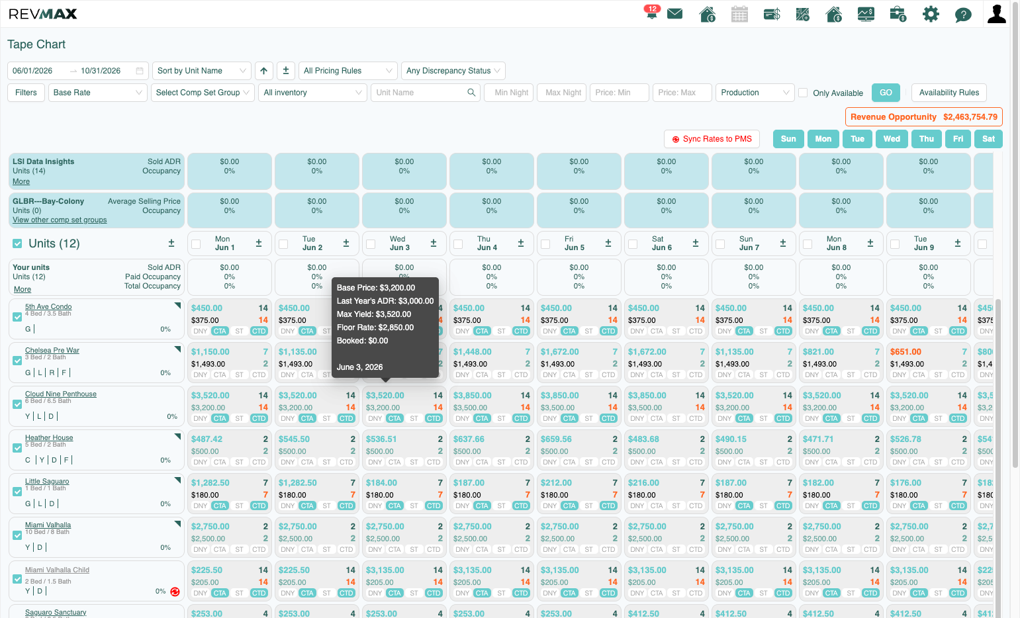Click the plus-minus icon beside sort arrow

(286, 71)
